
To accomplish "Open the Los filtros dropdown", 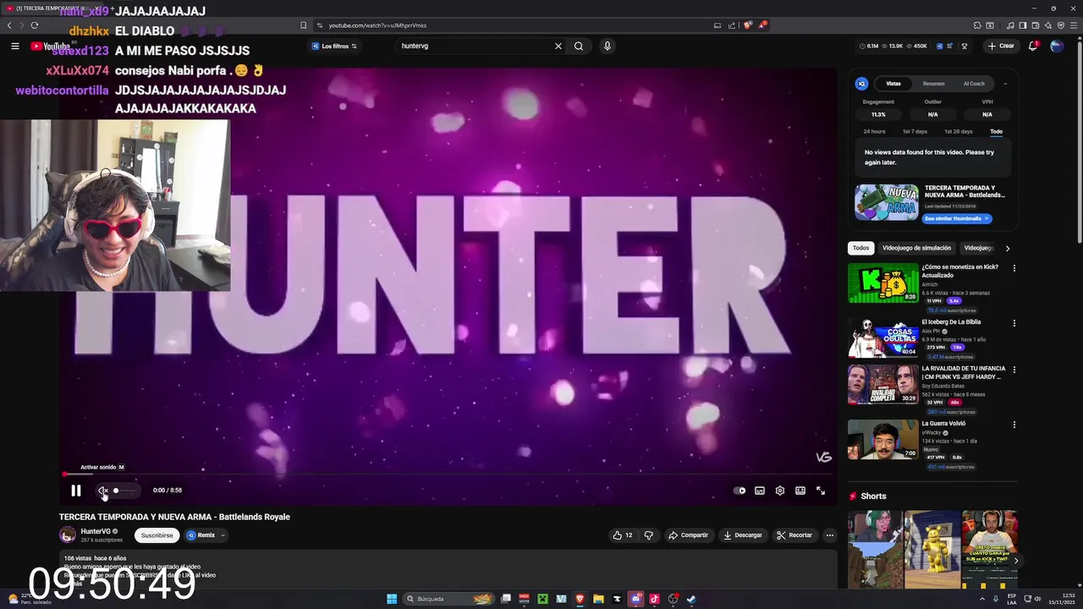I will click(x=334, y=46).
